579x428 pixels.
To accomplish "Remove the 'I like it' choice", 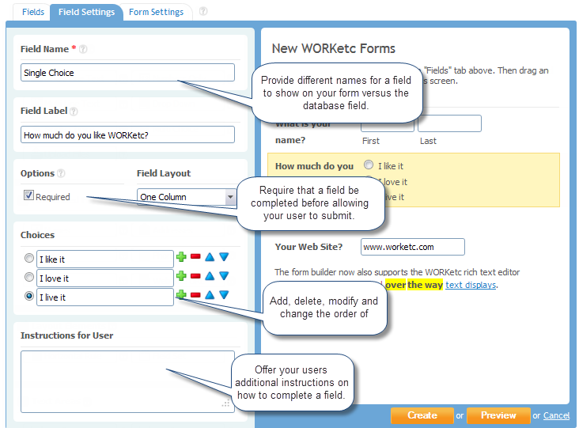I will pyautogui.click(x=195, y=257).
